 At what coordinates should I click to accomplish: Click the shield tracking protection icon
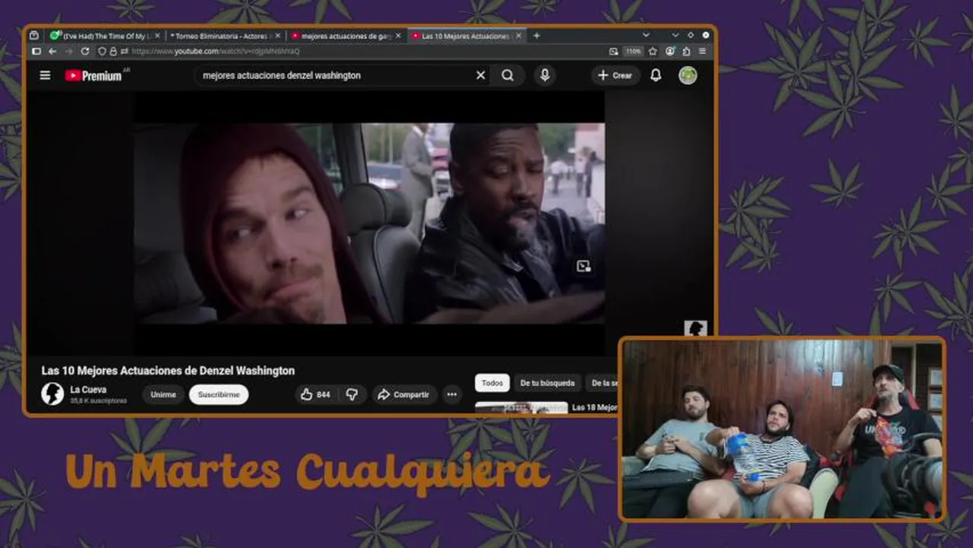point(101,51)
